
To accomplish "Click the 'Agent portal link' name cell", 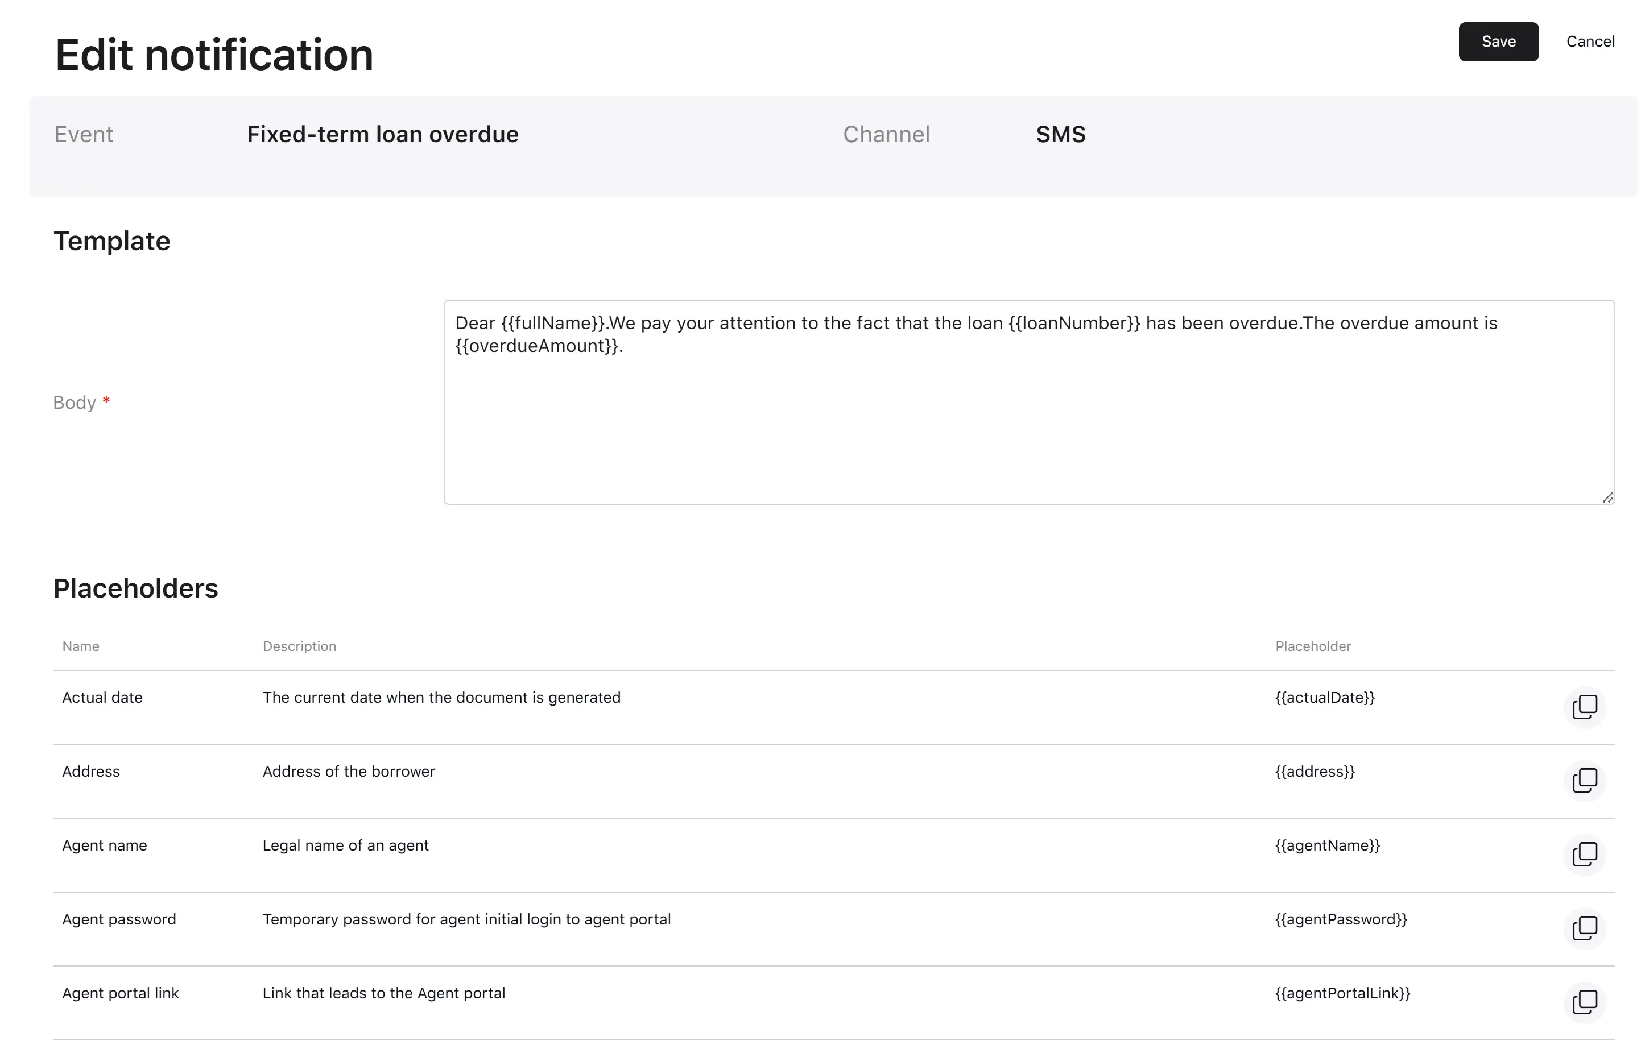I will click(120, 993).
